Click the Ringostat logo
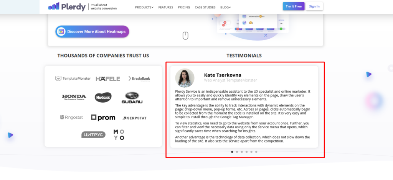 click(x=71, y=117)
